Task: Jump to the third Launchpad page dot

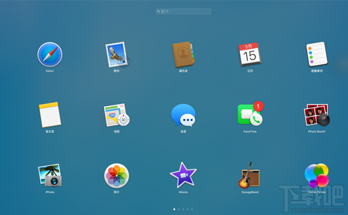Action: 183,209
